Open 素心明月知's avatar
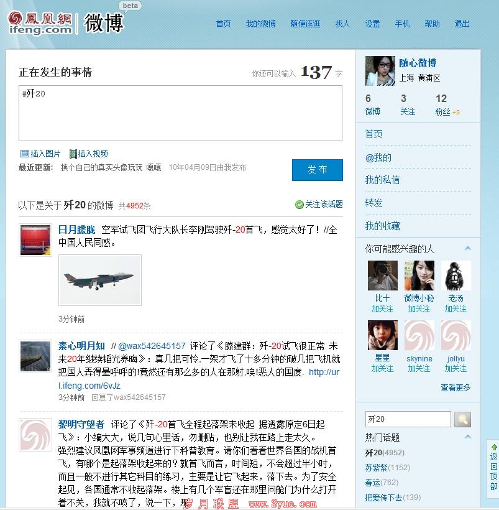Image resolution: width=499 pixels, height=510 pixels. click(x=35, y=356)
